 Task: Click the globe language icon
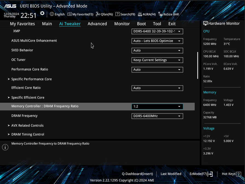52,14
